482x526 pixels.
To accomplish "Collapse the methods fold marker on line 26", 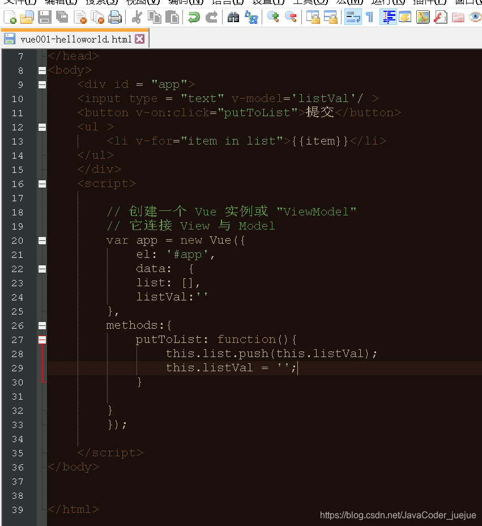I will (x=42, y=326).
